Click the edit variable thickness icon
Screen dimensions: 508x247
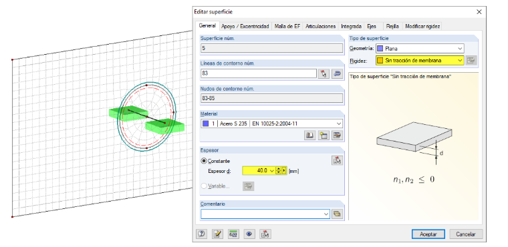pos(249,186)
